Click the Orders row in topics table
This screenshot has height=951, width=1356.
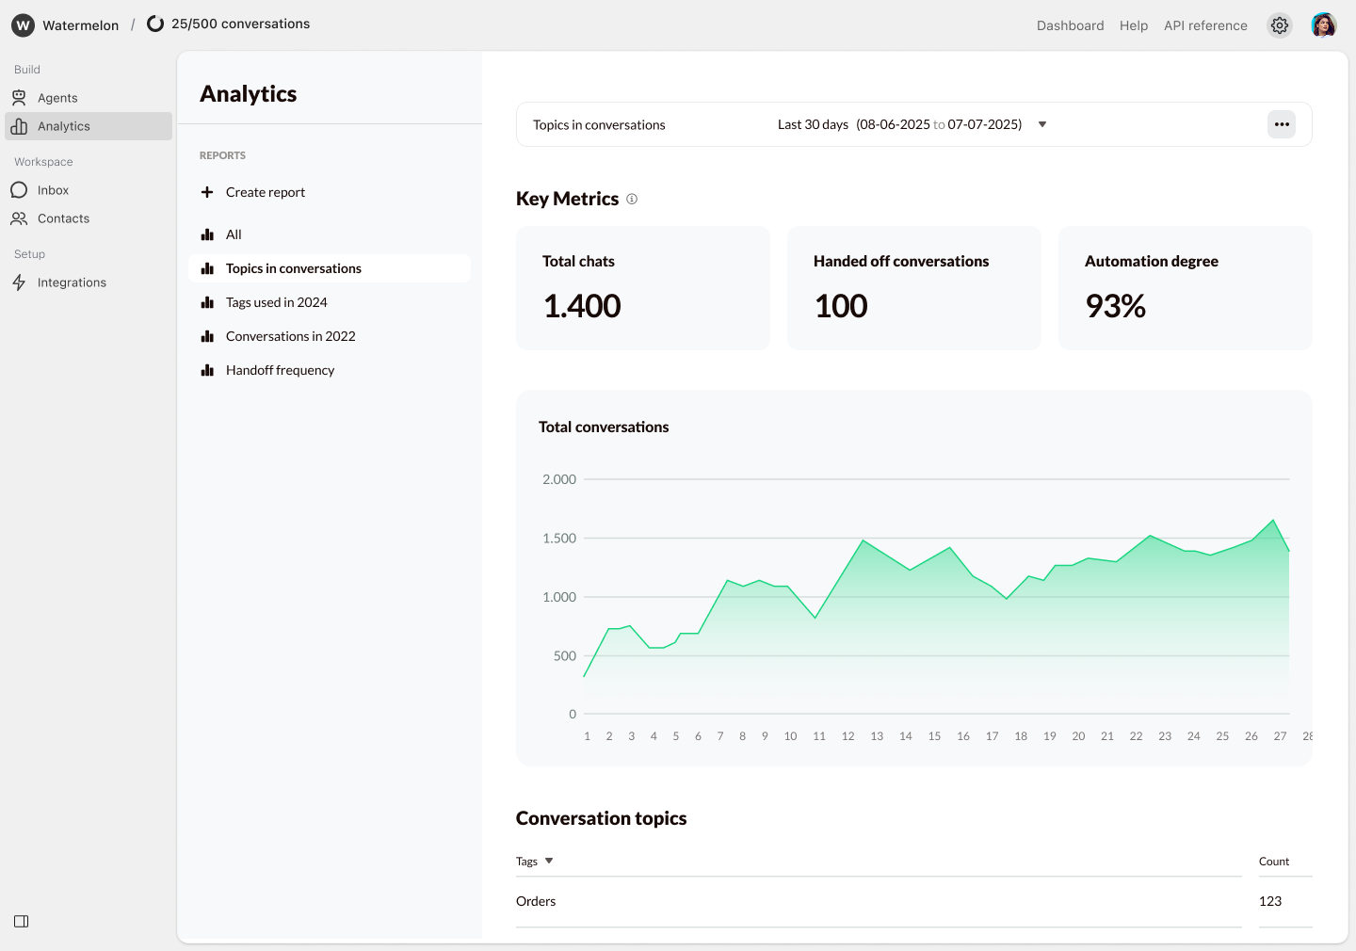coord(536,901)
